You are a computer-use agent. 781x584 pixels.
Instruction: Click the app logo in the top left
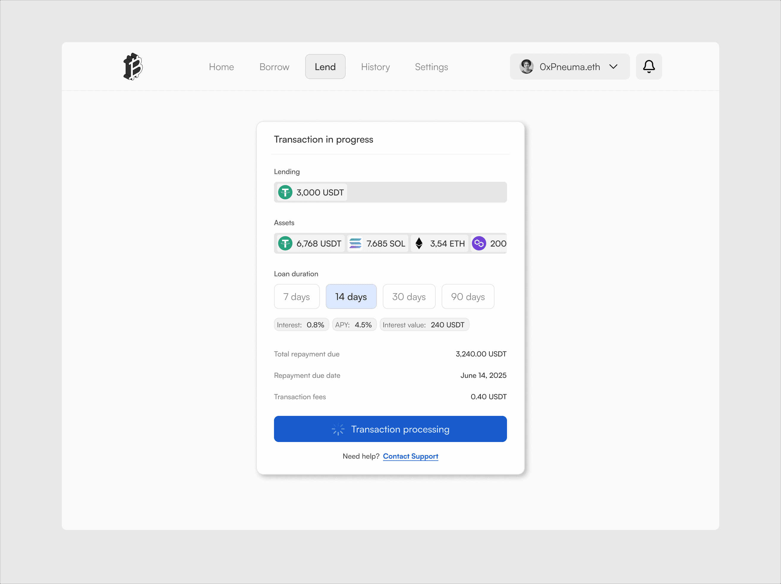click(133, 66)
